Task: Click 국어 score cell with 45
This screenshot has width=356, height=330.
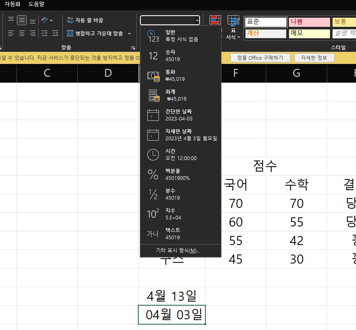Action: pyautogui.click(x=236, y=259)
